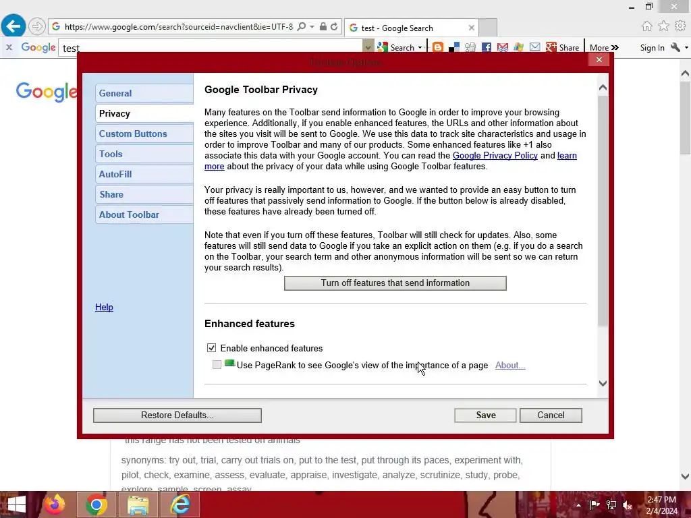Click the network icon in the system tray
This screenshot has height=518, width=691.
[611, 505]
